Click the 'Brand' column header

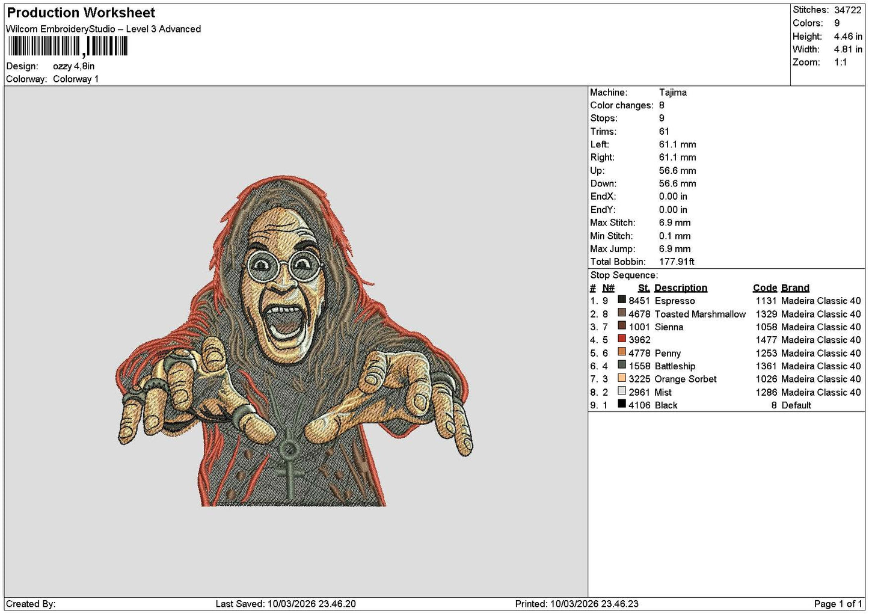tap(795, 288)
